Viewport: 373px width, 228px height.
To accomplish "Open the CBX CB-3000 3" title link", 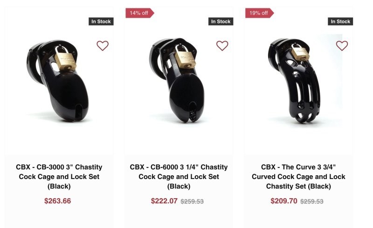I will click(59, 177).
